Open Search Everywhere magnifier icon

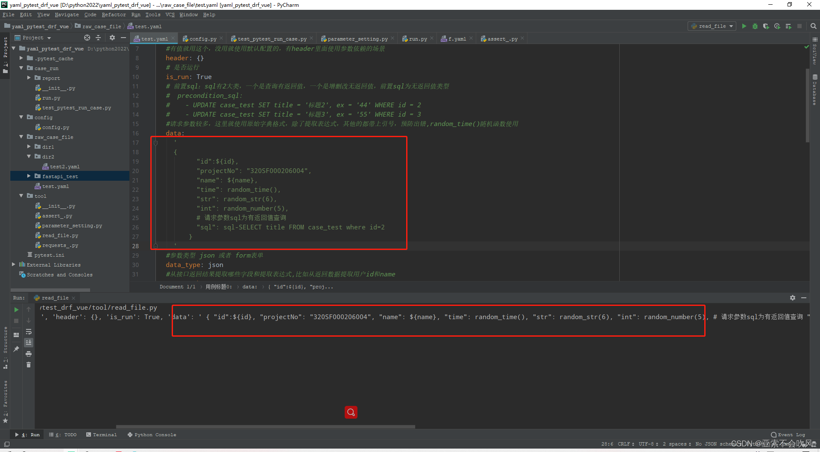click(x=814, y=26)
